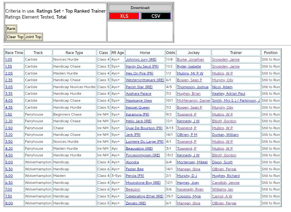Click horse Hes On Fire (FR)
This screenshot has height=212, width=291.
(x=140, y=73)
